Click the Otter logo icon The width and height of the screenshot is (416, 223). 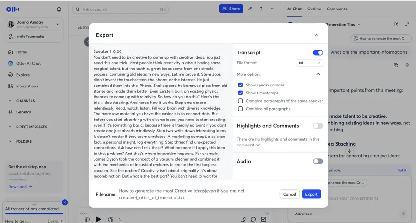pyautogui.click(x=13, y=9)
